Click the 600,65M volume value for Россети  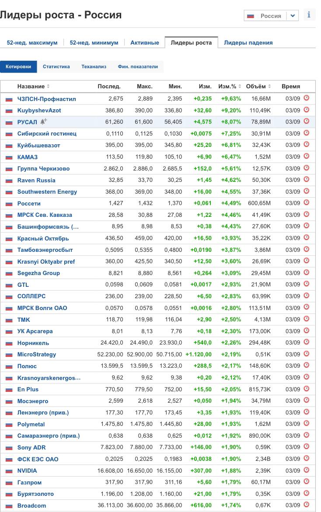(x=259, y=203)
